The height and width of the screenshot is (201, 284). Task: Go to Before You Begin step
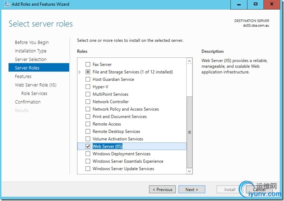pyautogui.click(x=32, y=42)
